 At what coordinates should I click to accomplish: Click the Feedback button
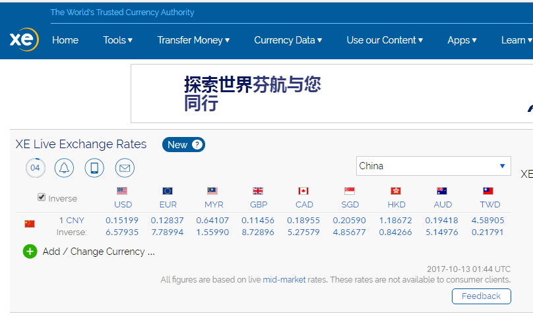pyautogui.click(x=482, y=296)
